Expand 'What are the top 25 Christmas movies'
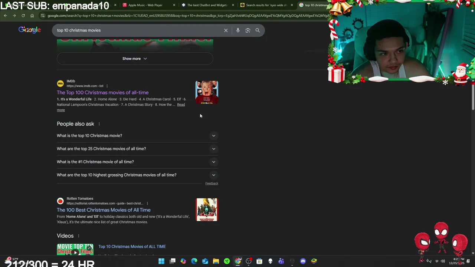475x267 pixels. [137, 149]
